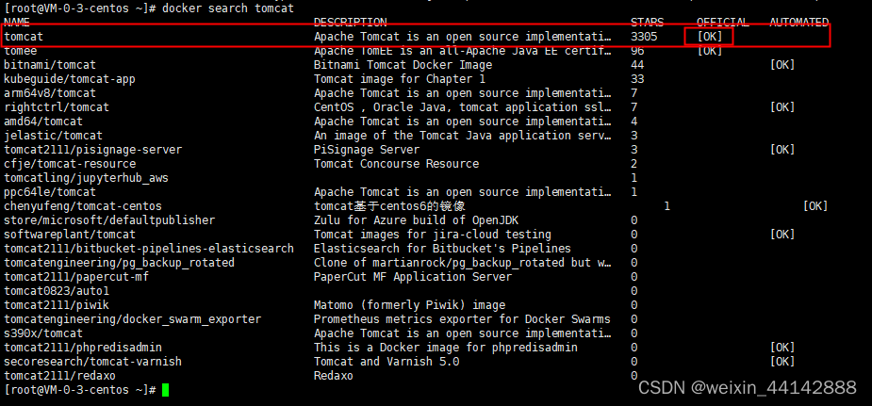Screen dimensions: 872x406
Task: Click 'Tomcat and Varnish 5.0' description
Action: (387, 362)
